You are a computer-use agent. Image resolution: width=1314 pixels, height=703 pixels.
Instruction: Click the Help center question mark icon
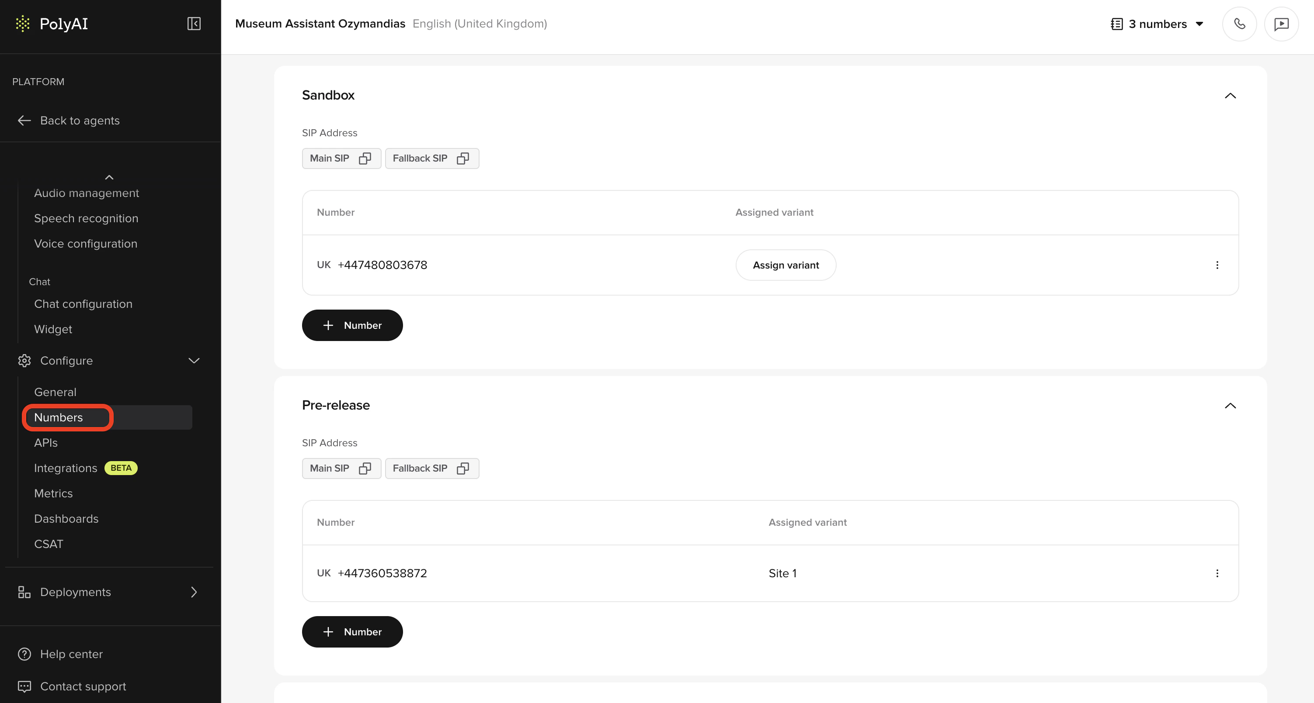[x=24, y=654]
